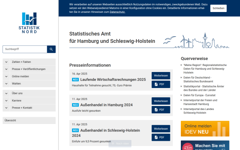This screenshot has width=240, height=150.
Task: Open Internetportal des Landes Schleswig-Holstein link
Action: click(x=198, y=111)
